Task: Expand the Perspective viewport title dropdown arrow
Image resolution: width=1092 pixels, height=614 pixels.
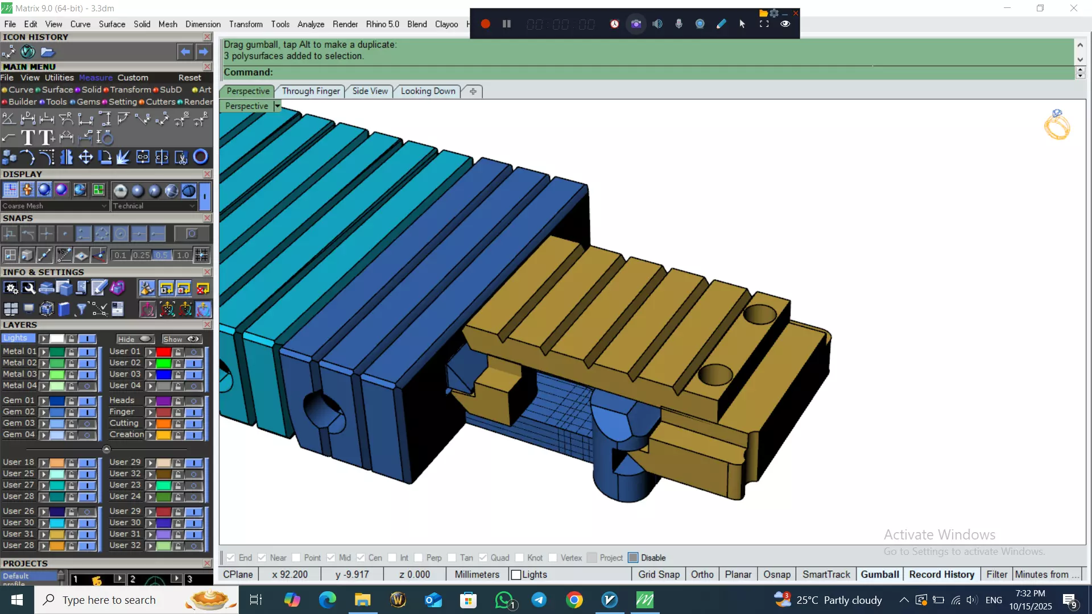Action: pyautogui.click(x=278, y=106)
